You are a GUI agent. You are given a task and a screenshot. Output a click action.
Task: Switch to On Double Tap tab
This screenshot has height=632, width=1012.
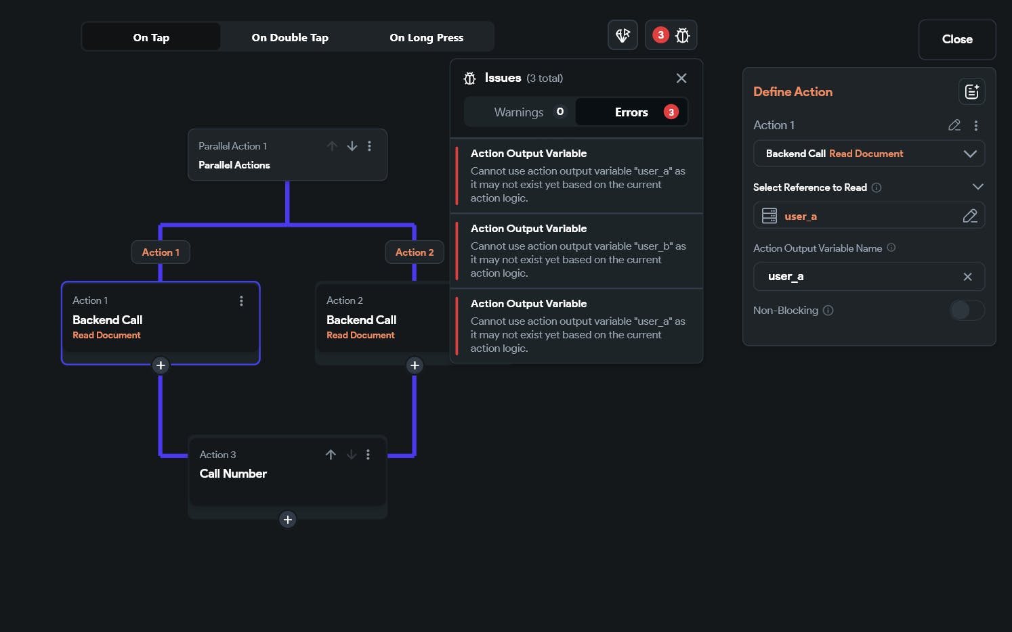coord(290,37)
